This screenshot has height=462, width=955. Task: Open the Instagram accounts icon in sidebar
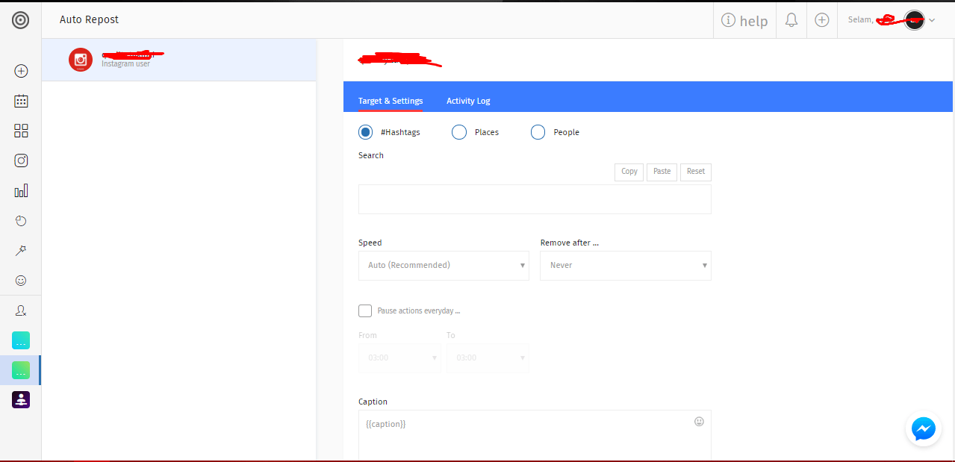click(x=21, y=160)
